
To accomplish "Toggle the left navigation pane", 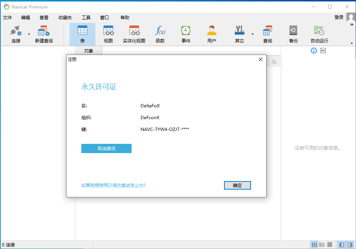I will tap(341, 245).
